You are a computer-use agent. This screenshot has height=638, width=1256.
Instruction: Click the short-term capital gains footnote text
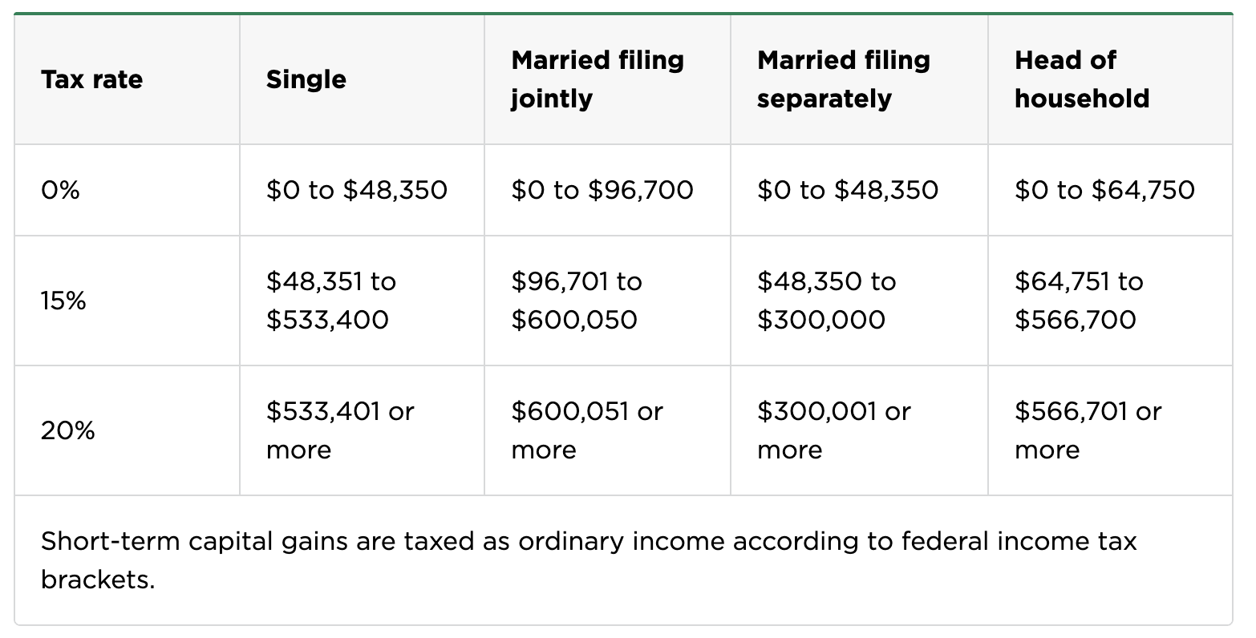(x=589, y=560)
